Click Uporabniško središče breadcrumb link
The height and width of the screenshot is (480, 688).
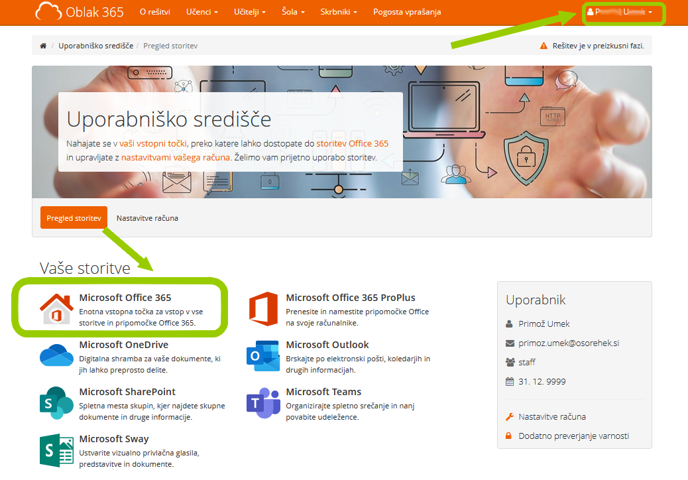click(x=95, y=46)
